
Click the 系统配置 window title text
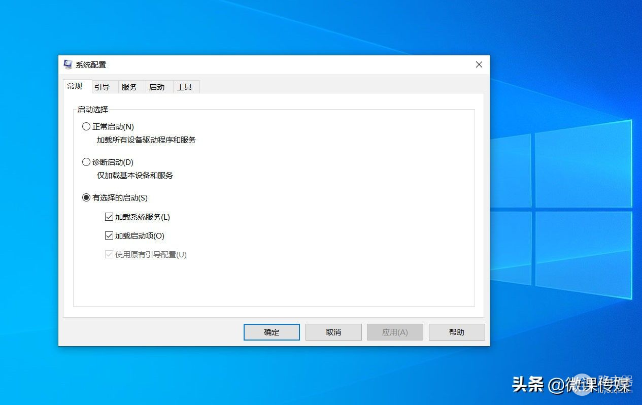tap(91, 64)
